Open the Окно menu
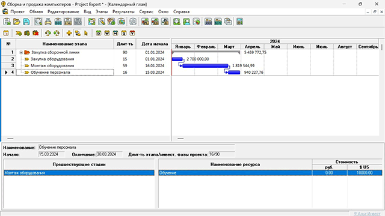Image resolution: width=385 pixels, height=216 pixels. point(163,12)
